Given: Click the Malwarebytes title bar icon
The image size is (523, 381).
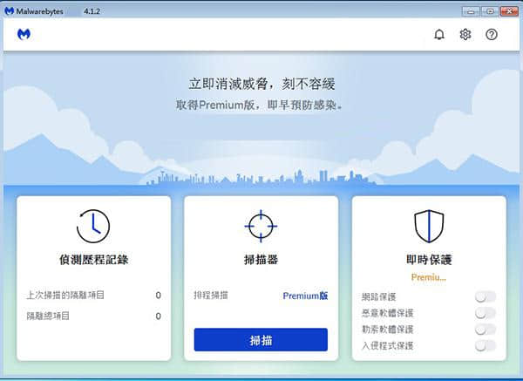Looking at the screenshot, I should point(10,11).
